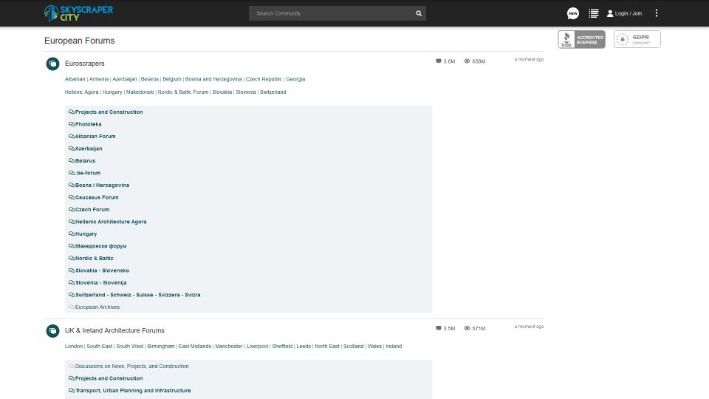Image resolution: width=709 pixels, height=399 pixels.
Task: Open Transport, Urban Planning and Infrastructure
Action: [133, 391]
